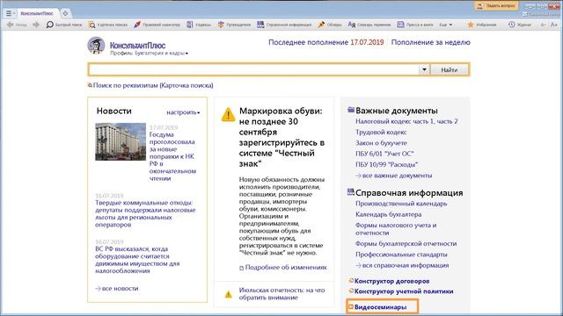Click the Справочная информация section icon

pyautogui.click(x=351, y=192)
